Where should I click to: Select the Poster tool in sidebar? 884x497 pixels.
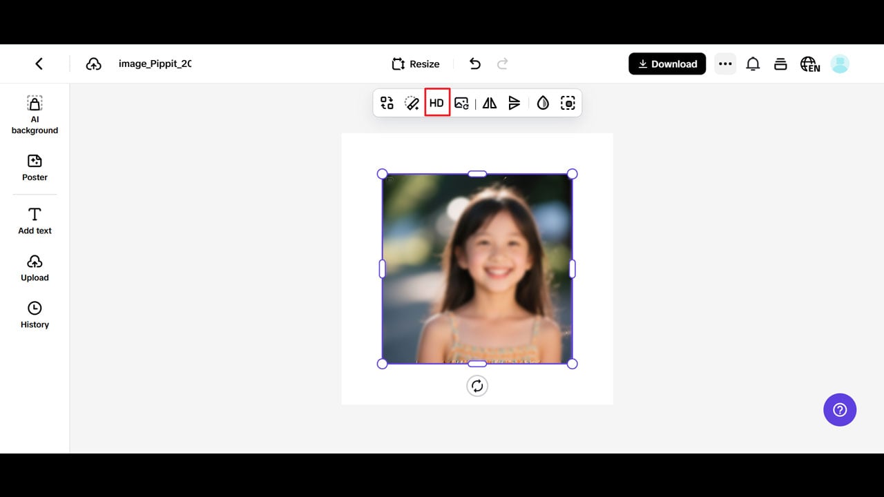pos(35,168)
